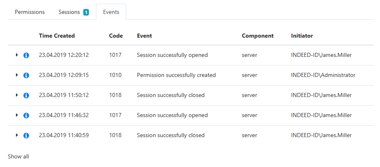Click the Show all link

click(18, 156)
